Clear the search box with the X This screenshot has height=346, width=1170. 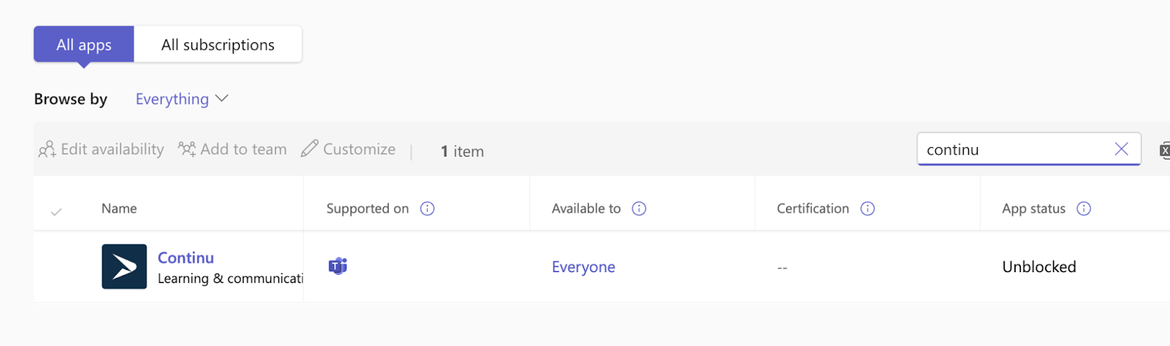click(1121, 149)
